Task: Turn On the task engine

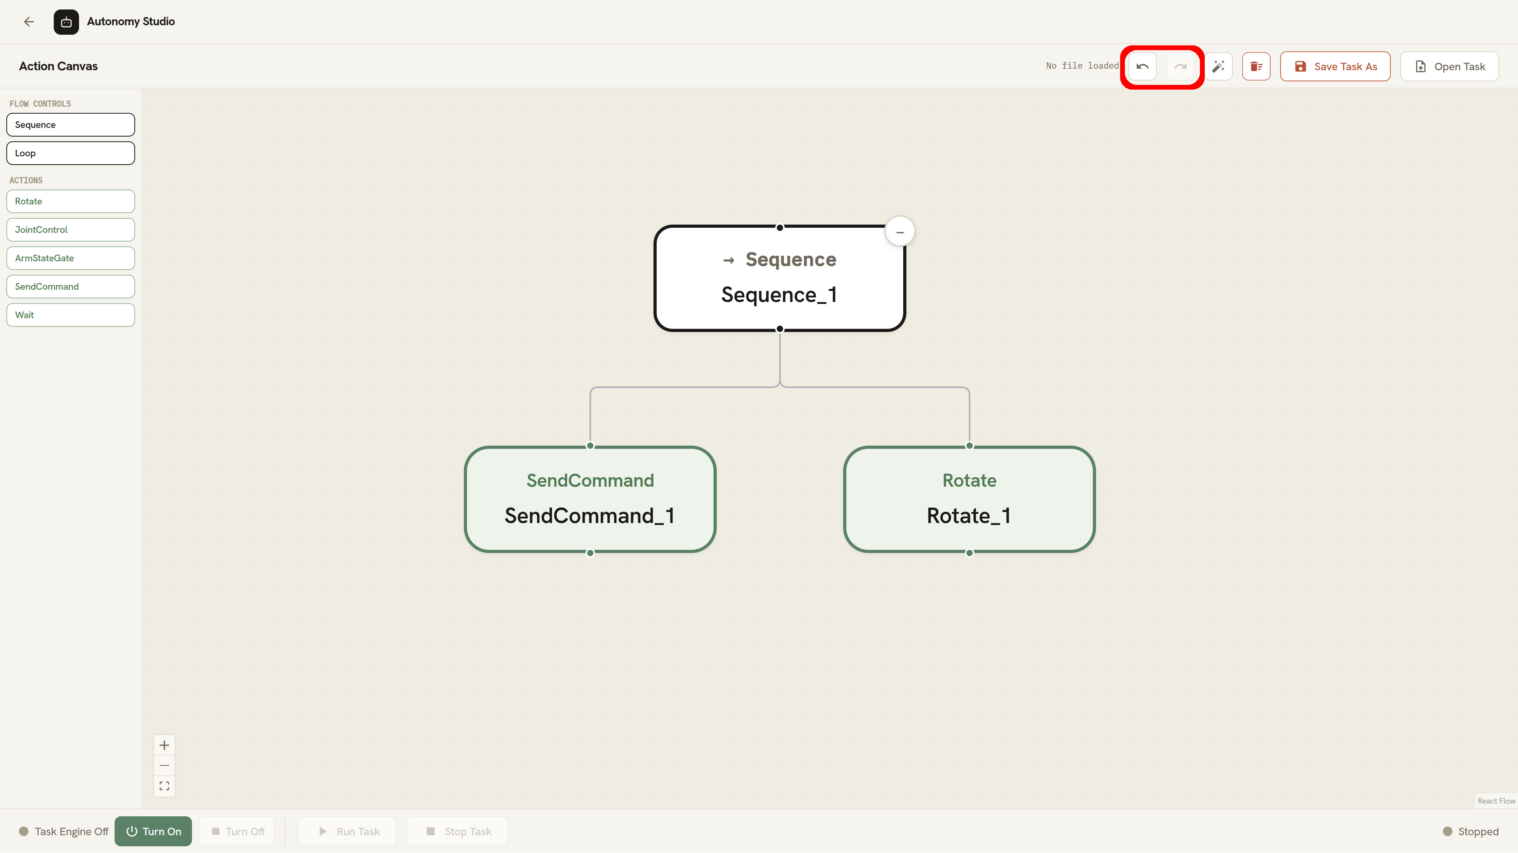Action: pyautogui.click(x=153, y=831)
